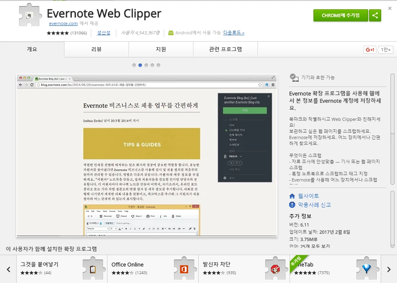
Task: Open the Office Online extension card
Action: click(153, 269)
